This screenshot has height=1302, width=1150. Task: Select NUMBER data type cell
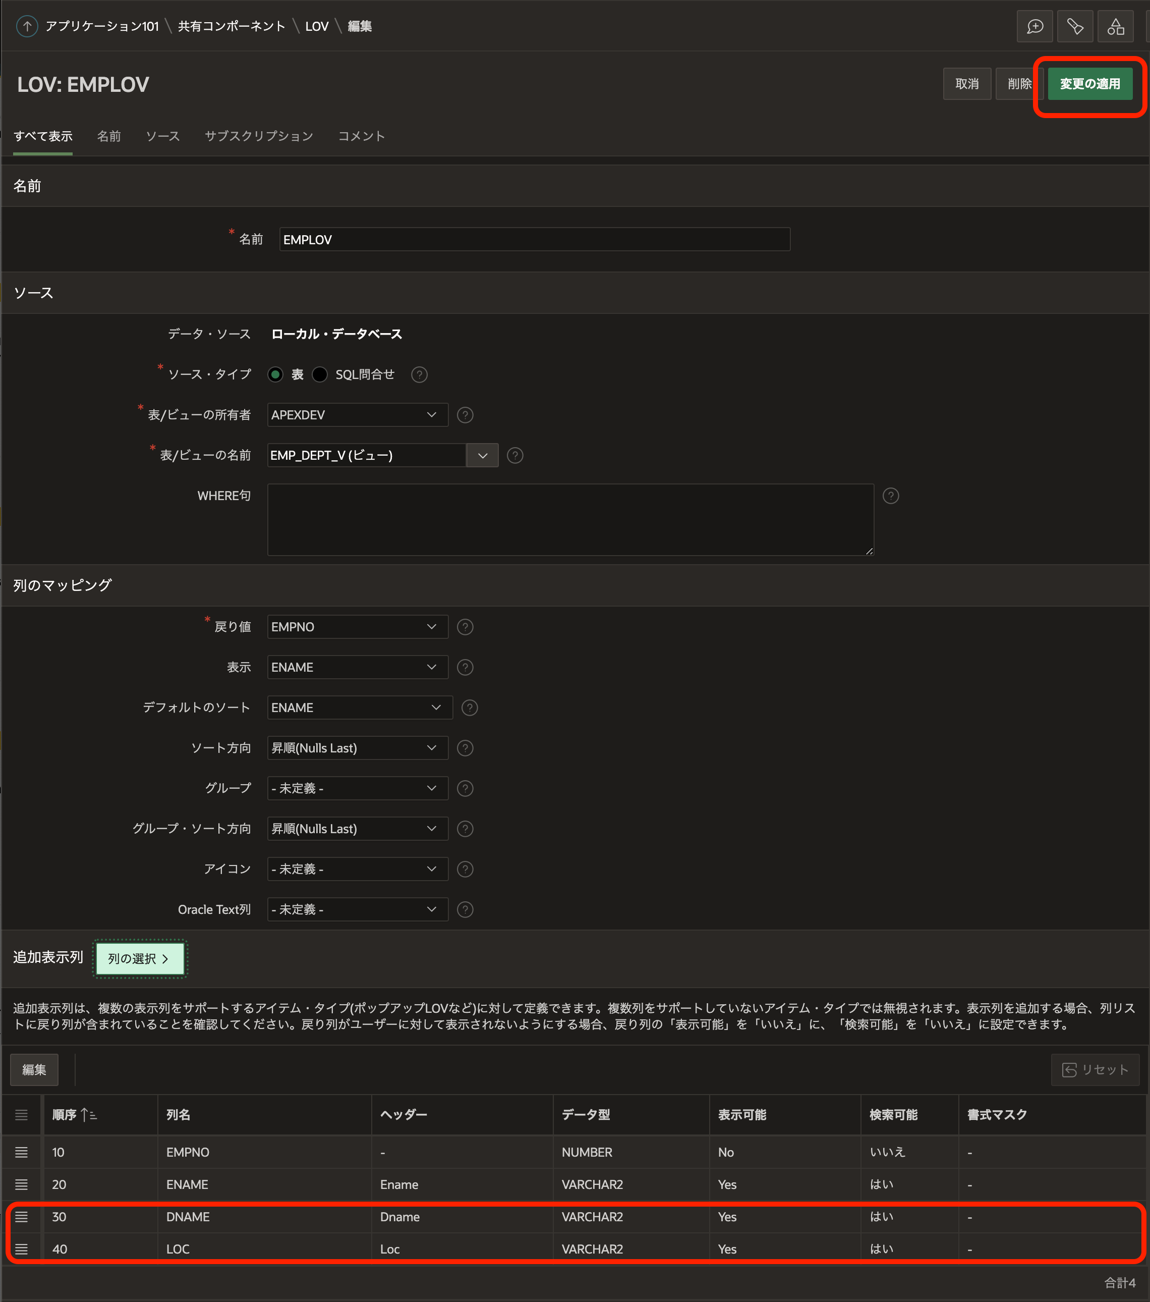pos(631,1152)
